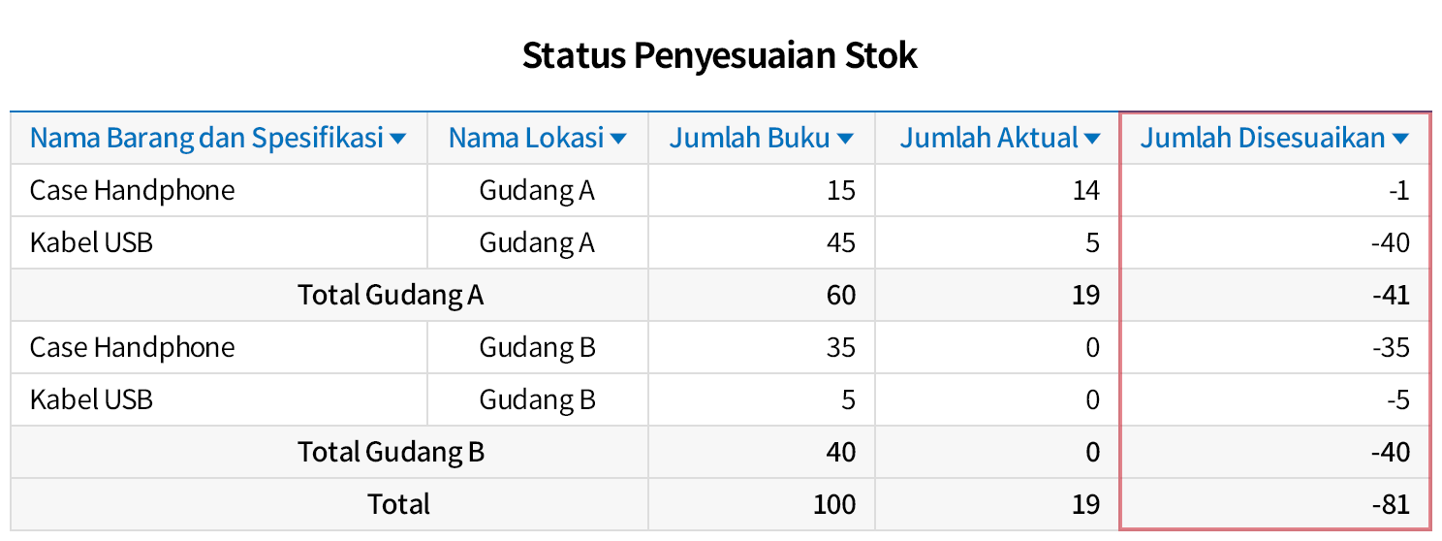Image resolution: width=1442 pixels, height=541 pixels.
Task: Click the -35 adjusted quantity cell
Action: [x=1391, y=347]
